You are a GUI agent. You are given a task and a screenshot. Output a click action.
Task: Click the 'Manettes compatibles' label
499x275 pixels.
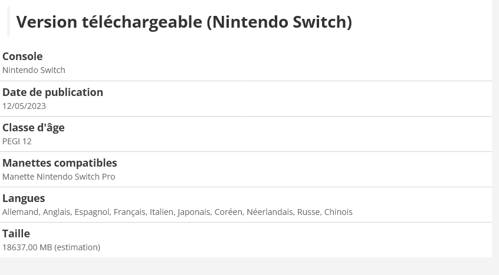pos(60,163)
